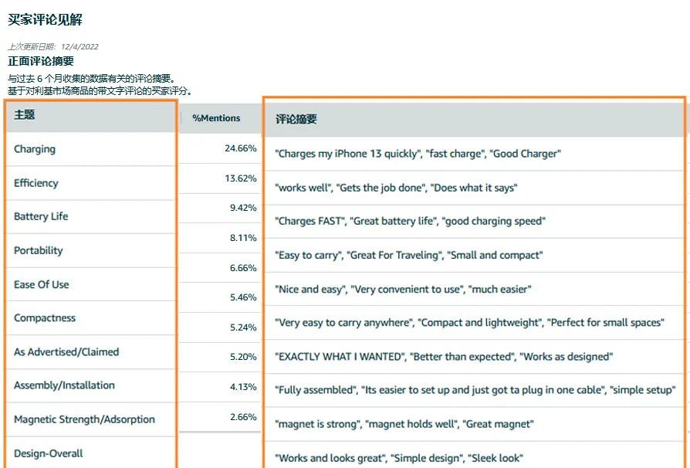Screen dimensions: 690x468
Task: Click the 上次更新日期 12/4/2022 text
Action: [53, 46]
